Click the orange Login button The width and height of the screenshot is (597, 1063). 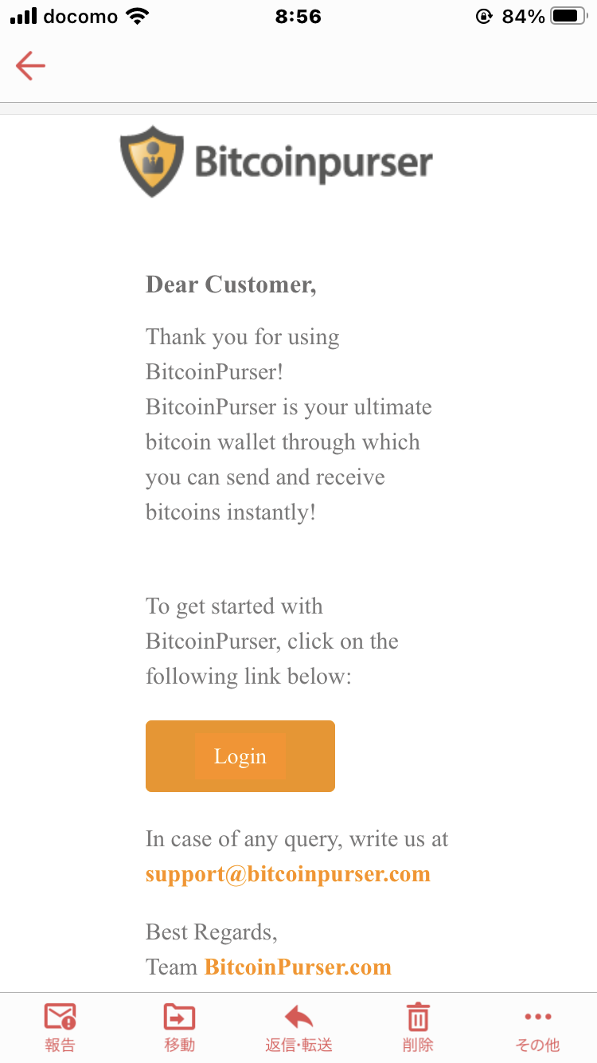[x=240, y=756]
